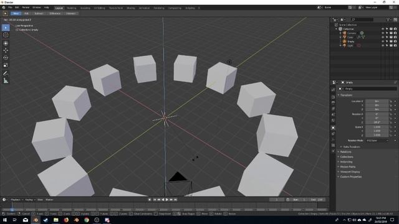Image resolution: width=399 pixels, height=224 pixels.
Task: Toggle the timeline use preview range clock
Action: pyautogui.click(x=288, y=200)
